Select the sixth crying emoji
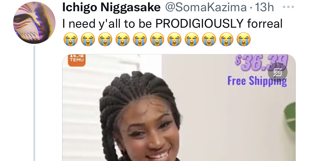 coord(157,39)
